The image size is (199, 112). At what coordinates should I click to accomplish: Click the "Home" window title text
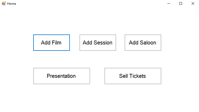[x=12, y=4]
